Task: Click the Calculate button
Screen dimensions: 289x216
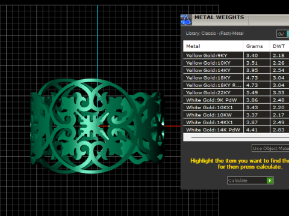Action: [250, 181]
